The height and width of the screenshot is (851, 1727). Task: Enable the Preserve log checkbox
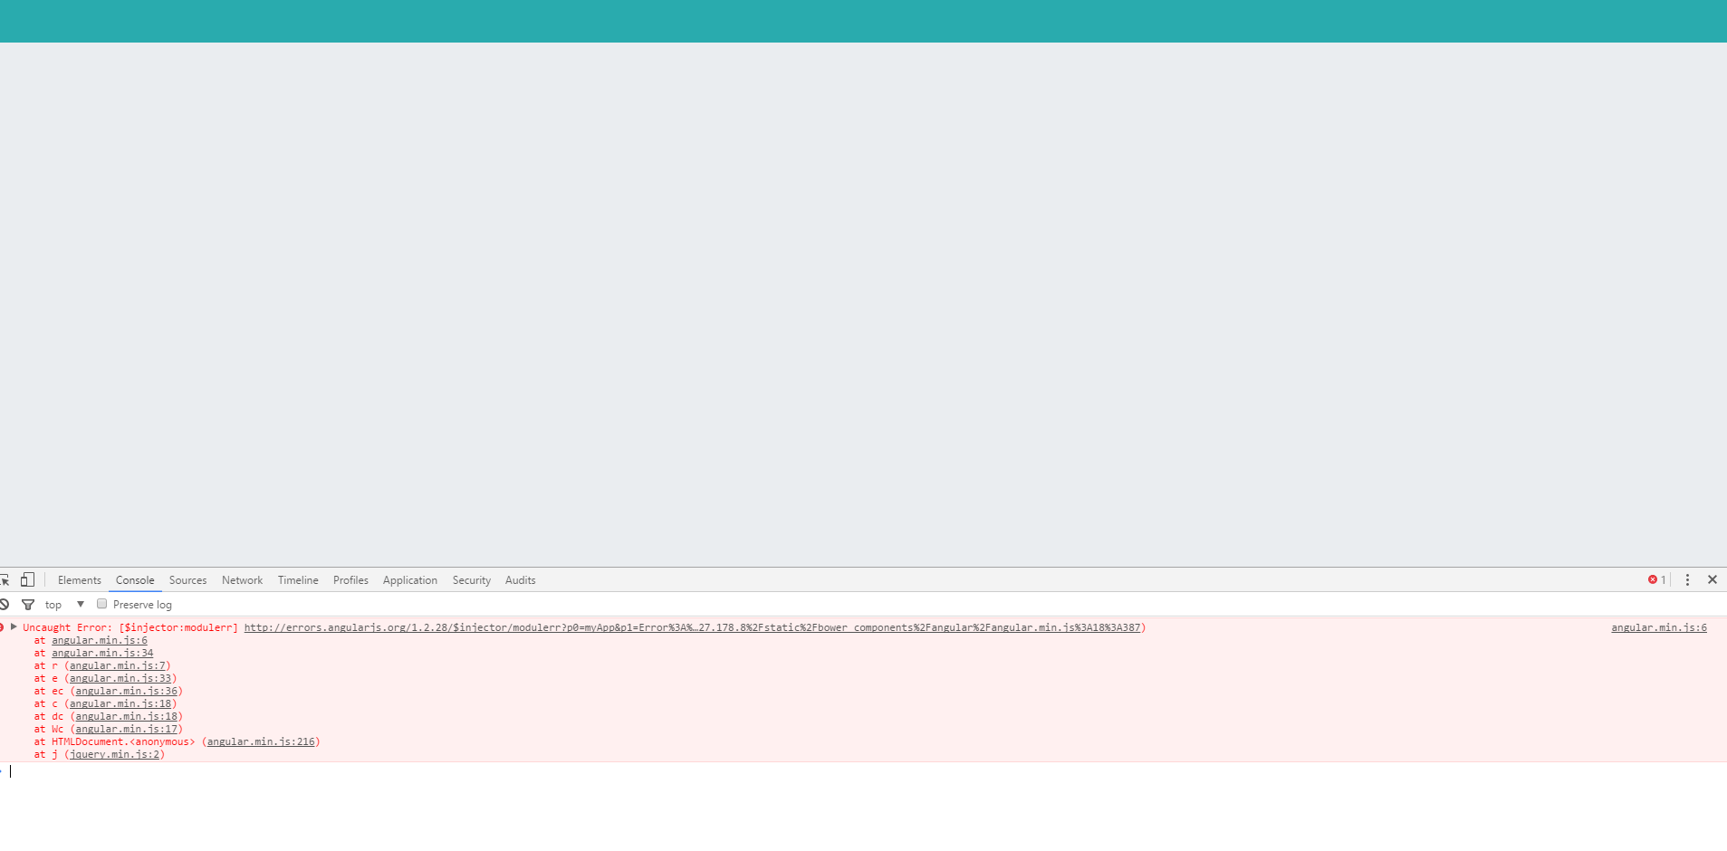tap(101, 603)
